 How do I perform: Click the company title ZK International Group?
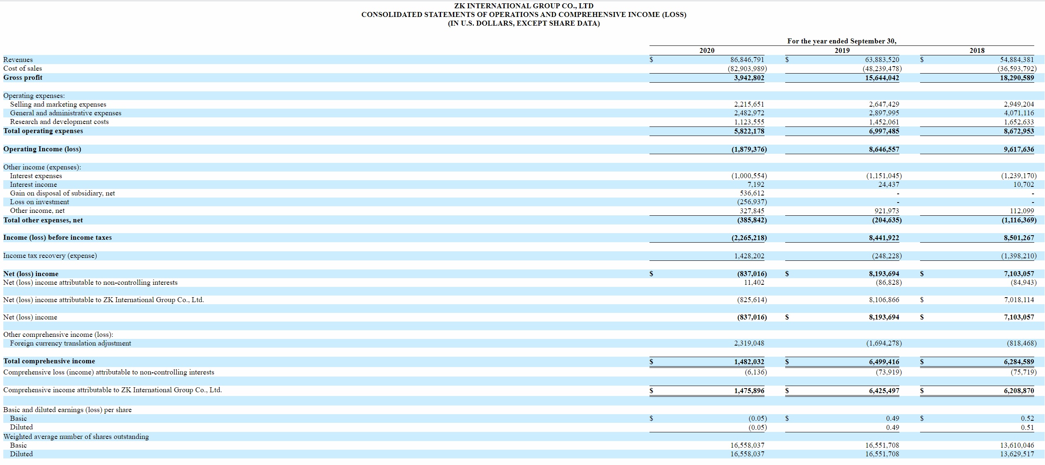[523, 6]
